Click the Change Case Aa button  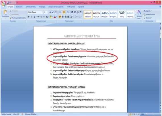47,17
